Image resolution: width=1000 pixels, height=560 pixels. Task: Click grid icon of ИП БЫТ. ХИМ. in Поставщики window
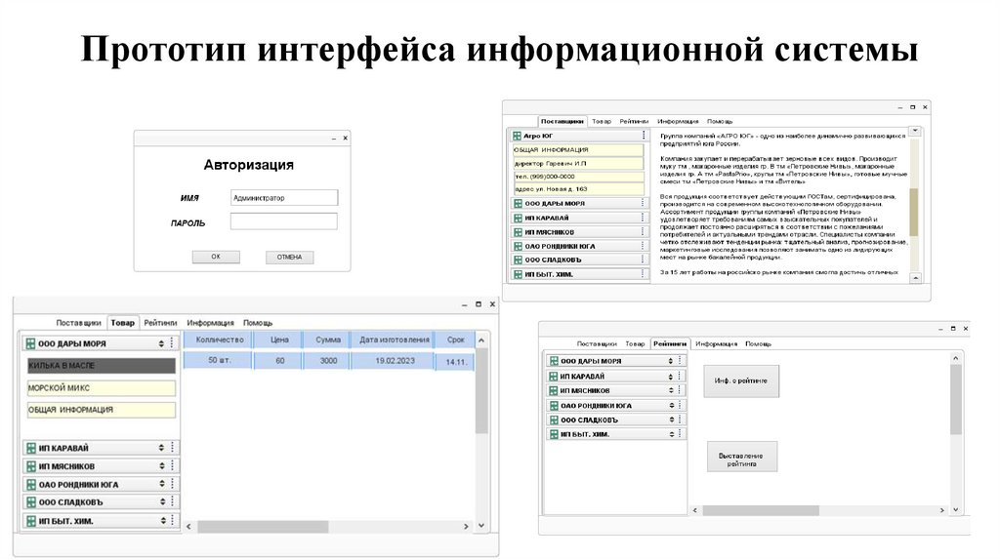point(518,274)
